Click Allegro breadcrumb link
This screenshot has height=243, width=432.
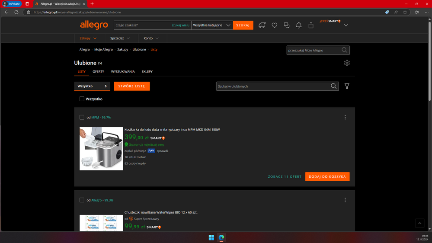pyautogui.click(x=85, y=50)
